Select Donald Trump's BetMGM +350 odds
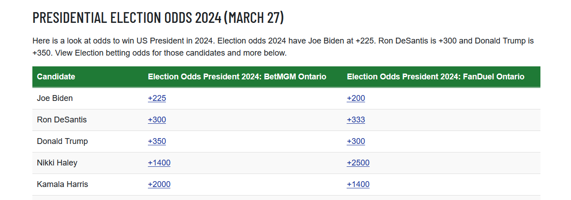The height and width of the screenshot is (200, 571). 157,141
